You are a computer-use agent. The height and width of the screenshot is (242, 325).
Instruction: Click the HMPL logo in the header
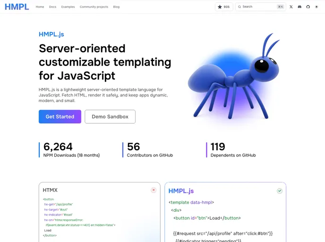click(x=17, y=7)
